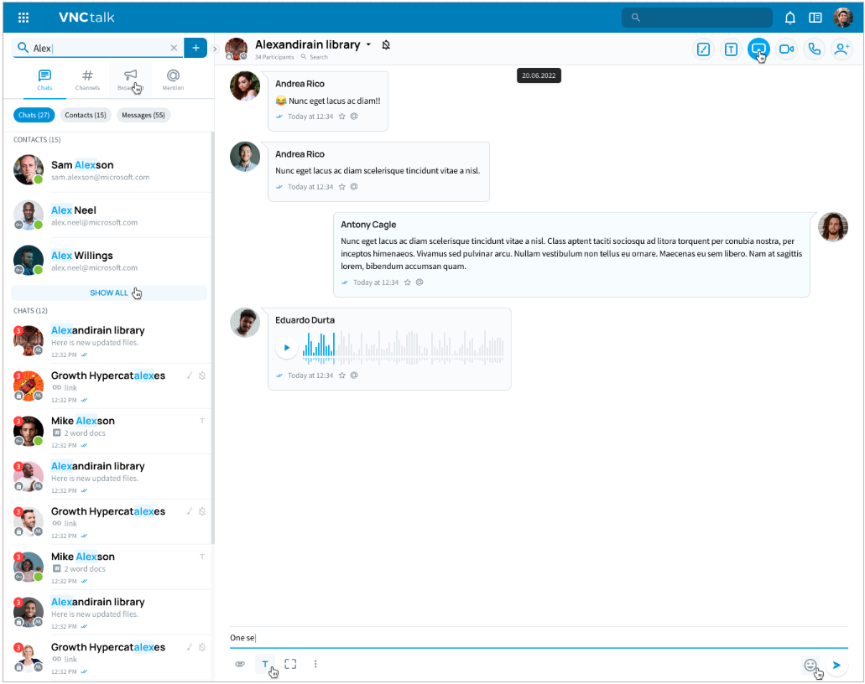Play Eduardo Durta's voice message
The height and width of the screenshot is (684, 865).
[x=287, y=347]
